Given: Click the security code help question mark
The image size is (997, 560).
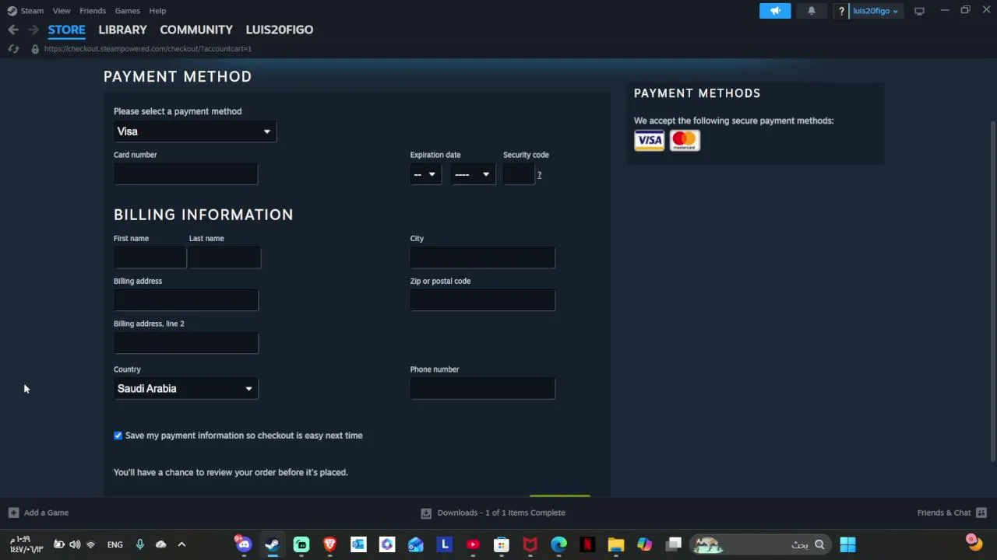Looking at the screenshot, I should coord(539,175).
